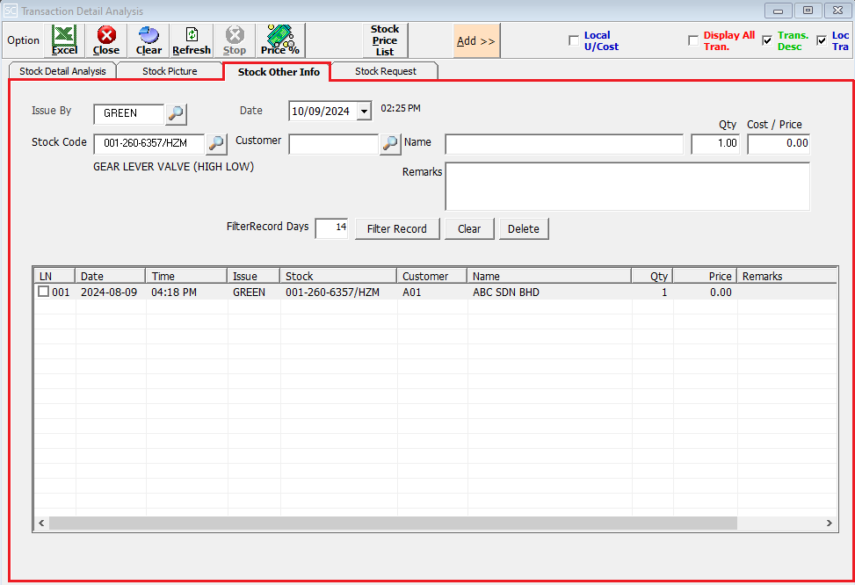Screen dimensions: 855x585
Task: Click the Customer input field
Action: point(334,144)
